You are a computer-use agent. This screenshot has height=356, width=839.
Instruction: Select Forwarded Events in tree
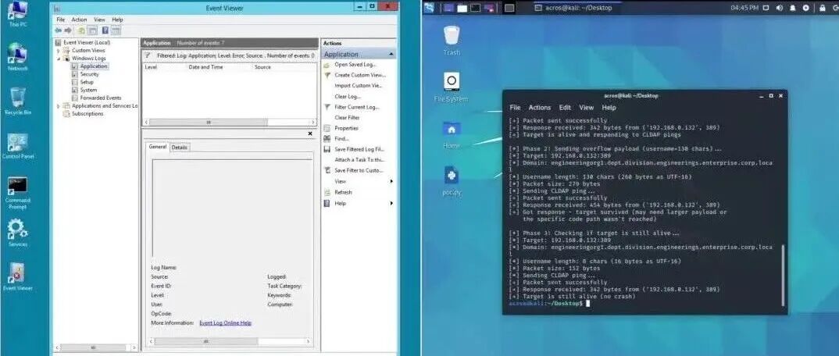100,98
